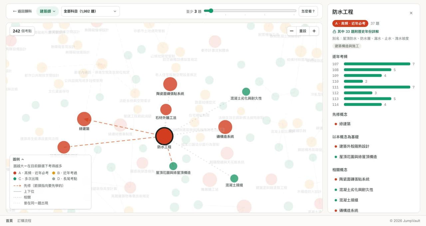This screenshot has width=426, height=226.
Task: Select the 陶瓷面磚張貼系統 node in the graph
Action: [x=170, y=84]
